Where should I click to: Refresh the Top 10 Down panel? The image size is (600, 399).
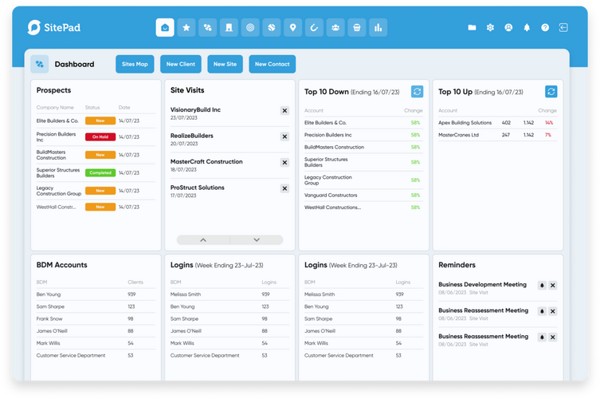click(x=417, y=92)
